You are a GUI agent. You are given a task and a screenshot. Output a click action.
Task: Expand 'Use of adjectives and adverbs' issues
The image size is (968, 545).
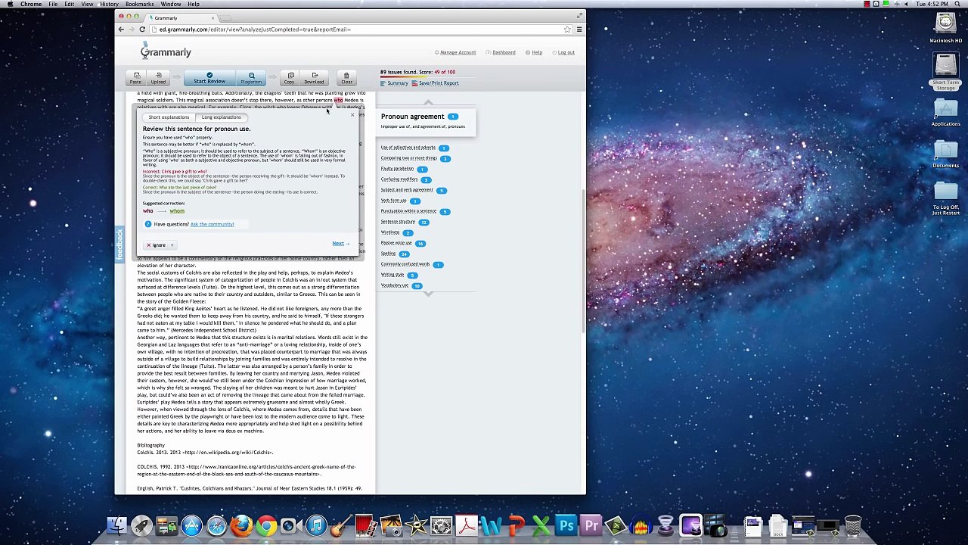(408, 148)
